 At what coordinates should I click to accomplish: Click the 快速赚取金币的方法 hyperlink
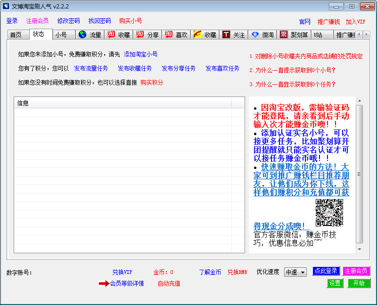click(301, 179)
